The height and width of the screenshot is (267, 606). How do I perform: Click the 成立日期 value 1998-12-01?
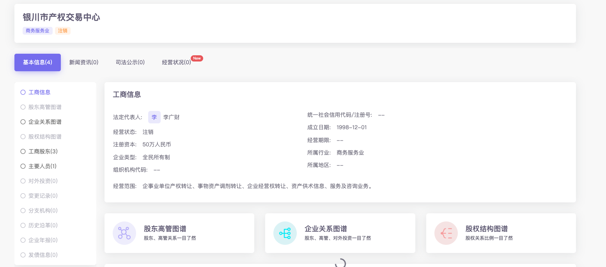[x=352, y=127]
